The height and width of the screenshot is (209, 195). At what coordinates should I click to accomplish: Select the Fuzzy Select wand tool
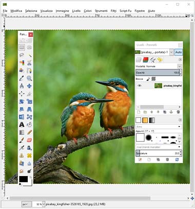[29, 55]
